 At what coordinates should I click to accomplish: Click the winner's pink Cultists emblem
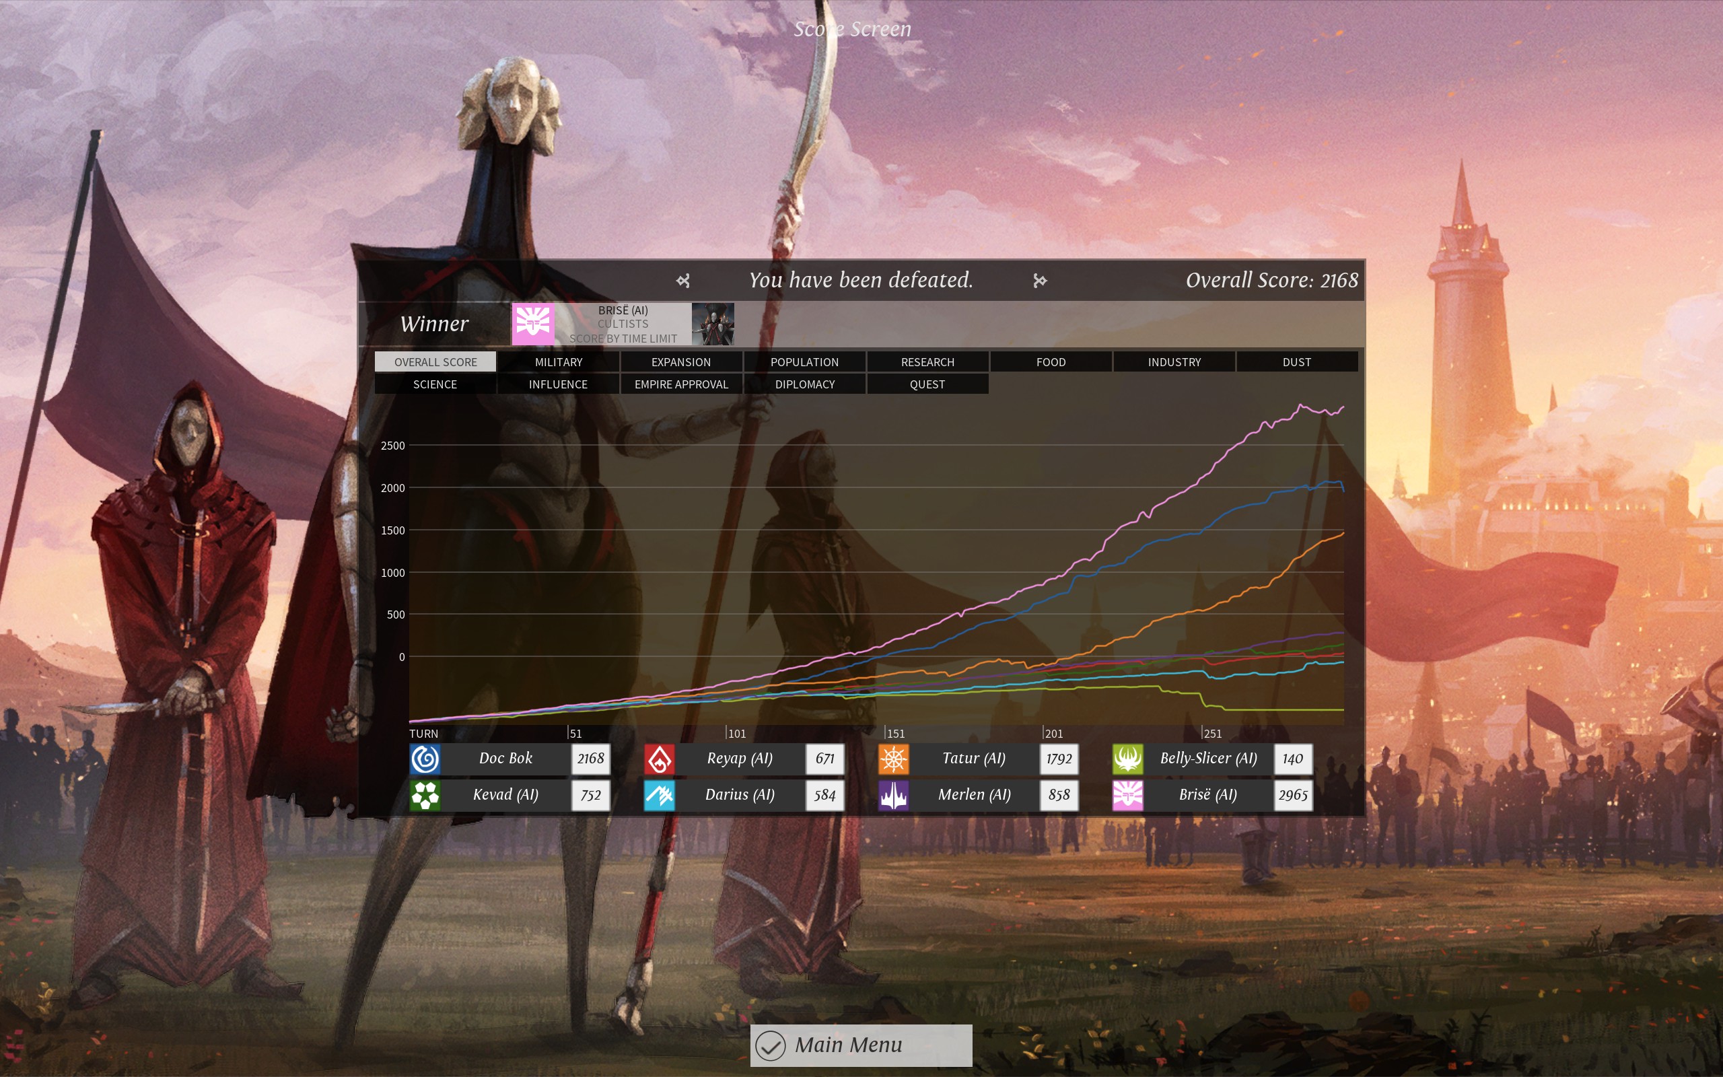532,324
